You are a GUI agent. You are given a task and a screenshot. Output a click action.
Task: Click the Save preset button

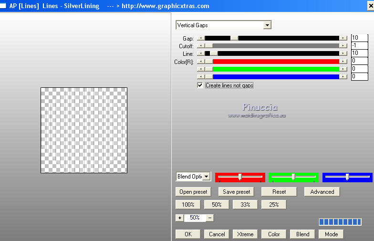(x=236, y=192)
